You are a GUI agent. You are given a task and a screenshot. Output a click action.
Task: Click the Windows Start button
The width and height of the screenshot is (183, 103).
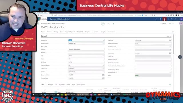coord(34,95)
